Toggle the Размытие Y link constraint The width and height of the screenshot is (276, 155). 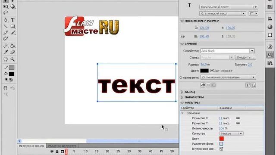(x=238, y=123)
